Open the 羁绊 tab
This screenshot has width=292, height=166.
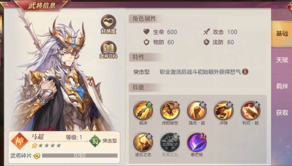pos(282,86)
